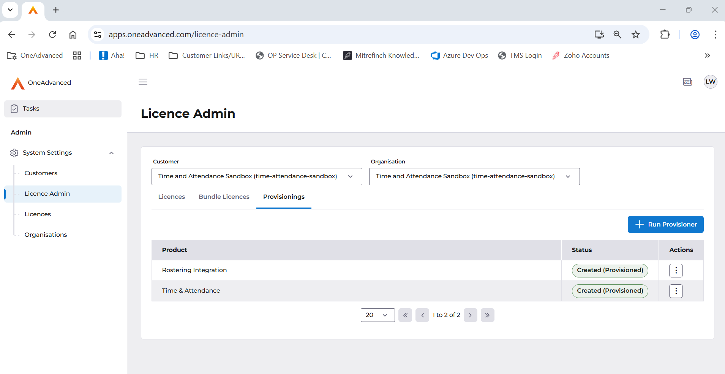Go to the previous page of results
The image size is (725, 374).
coord(422,315)
